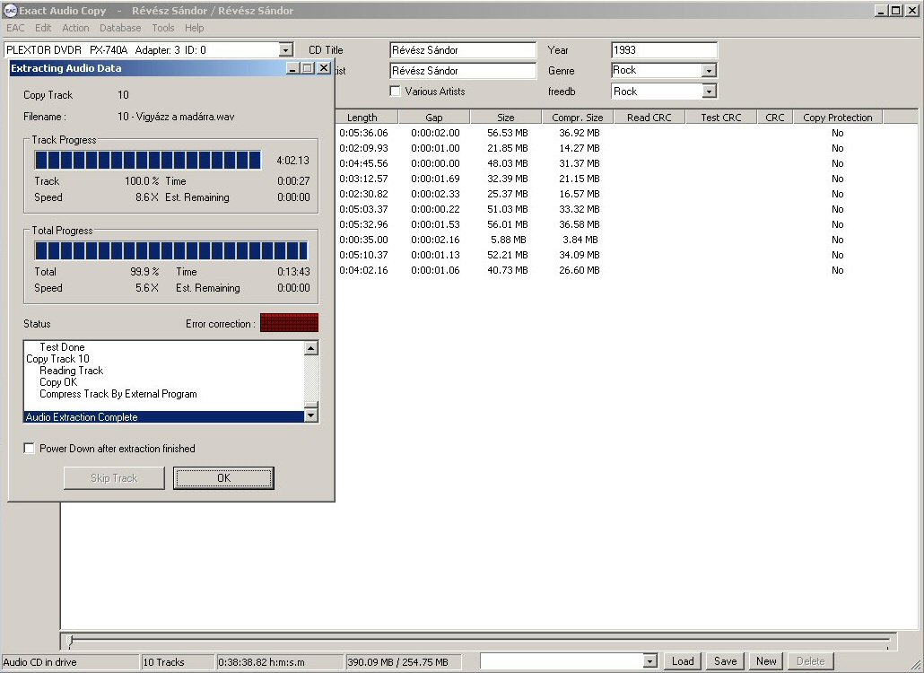Image resolution: width=924 pixels, height=673 pixels.
Task: Sort tracks by the Compr. Size column
Action: pyautogui.click(x=578, y=118)
